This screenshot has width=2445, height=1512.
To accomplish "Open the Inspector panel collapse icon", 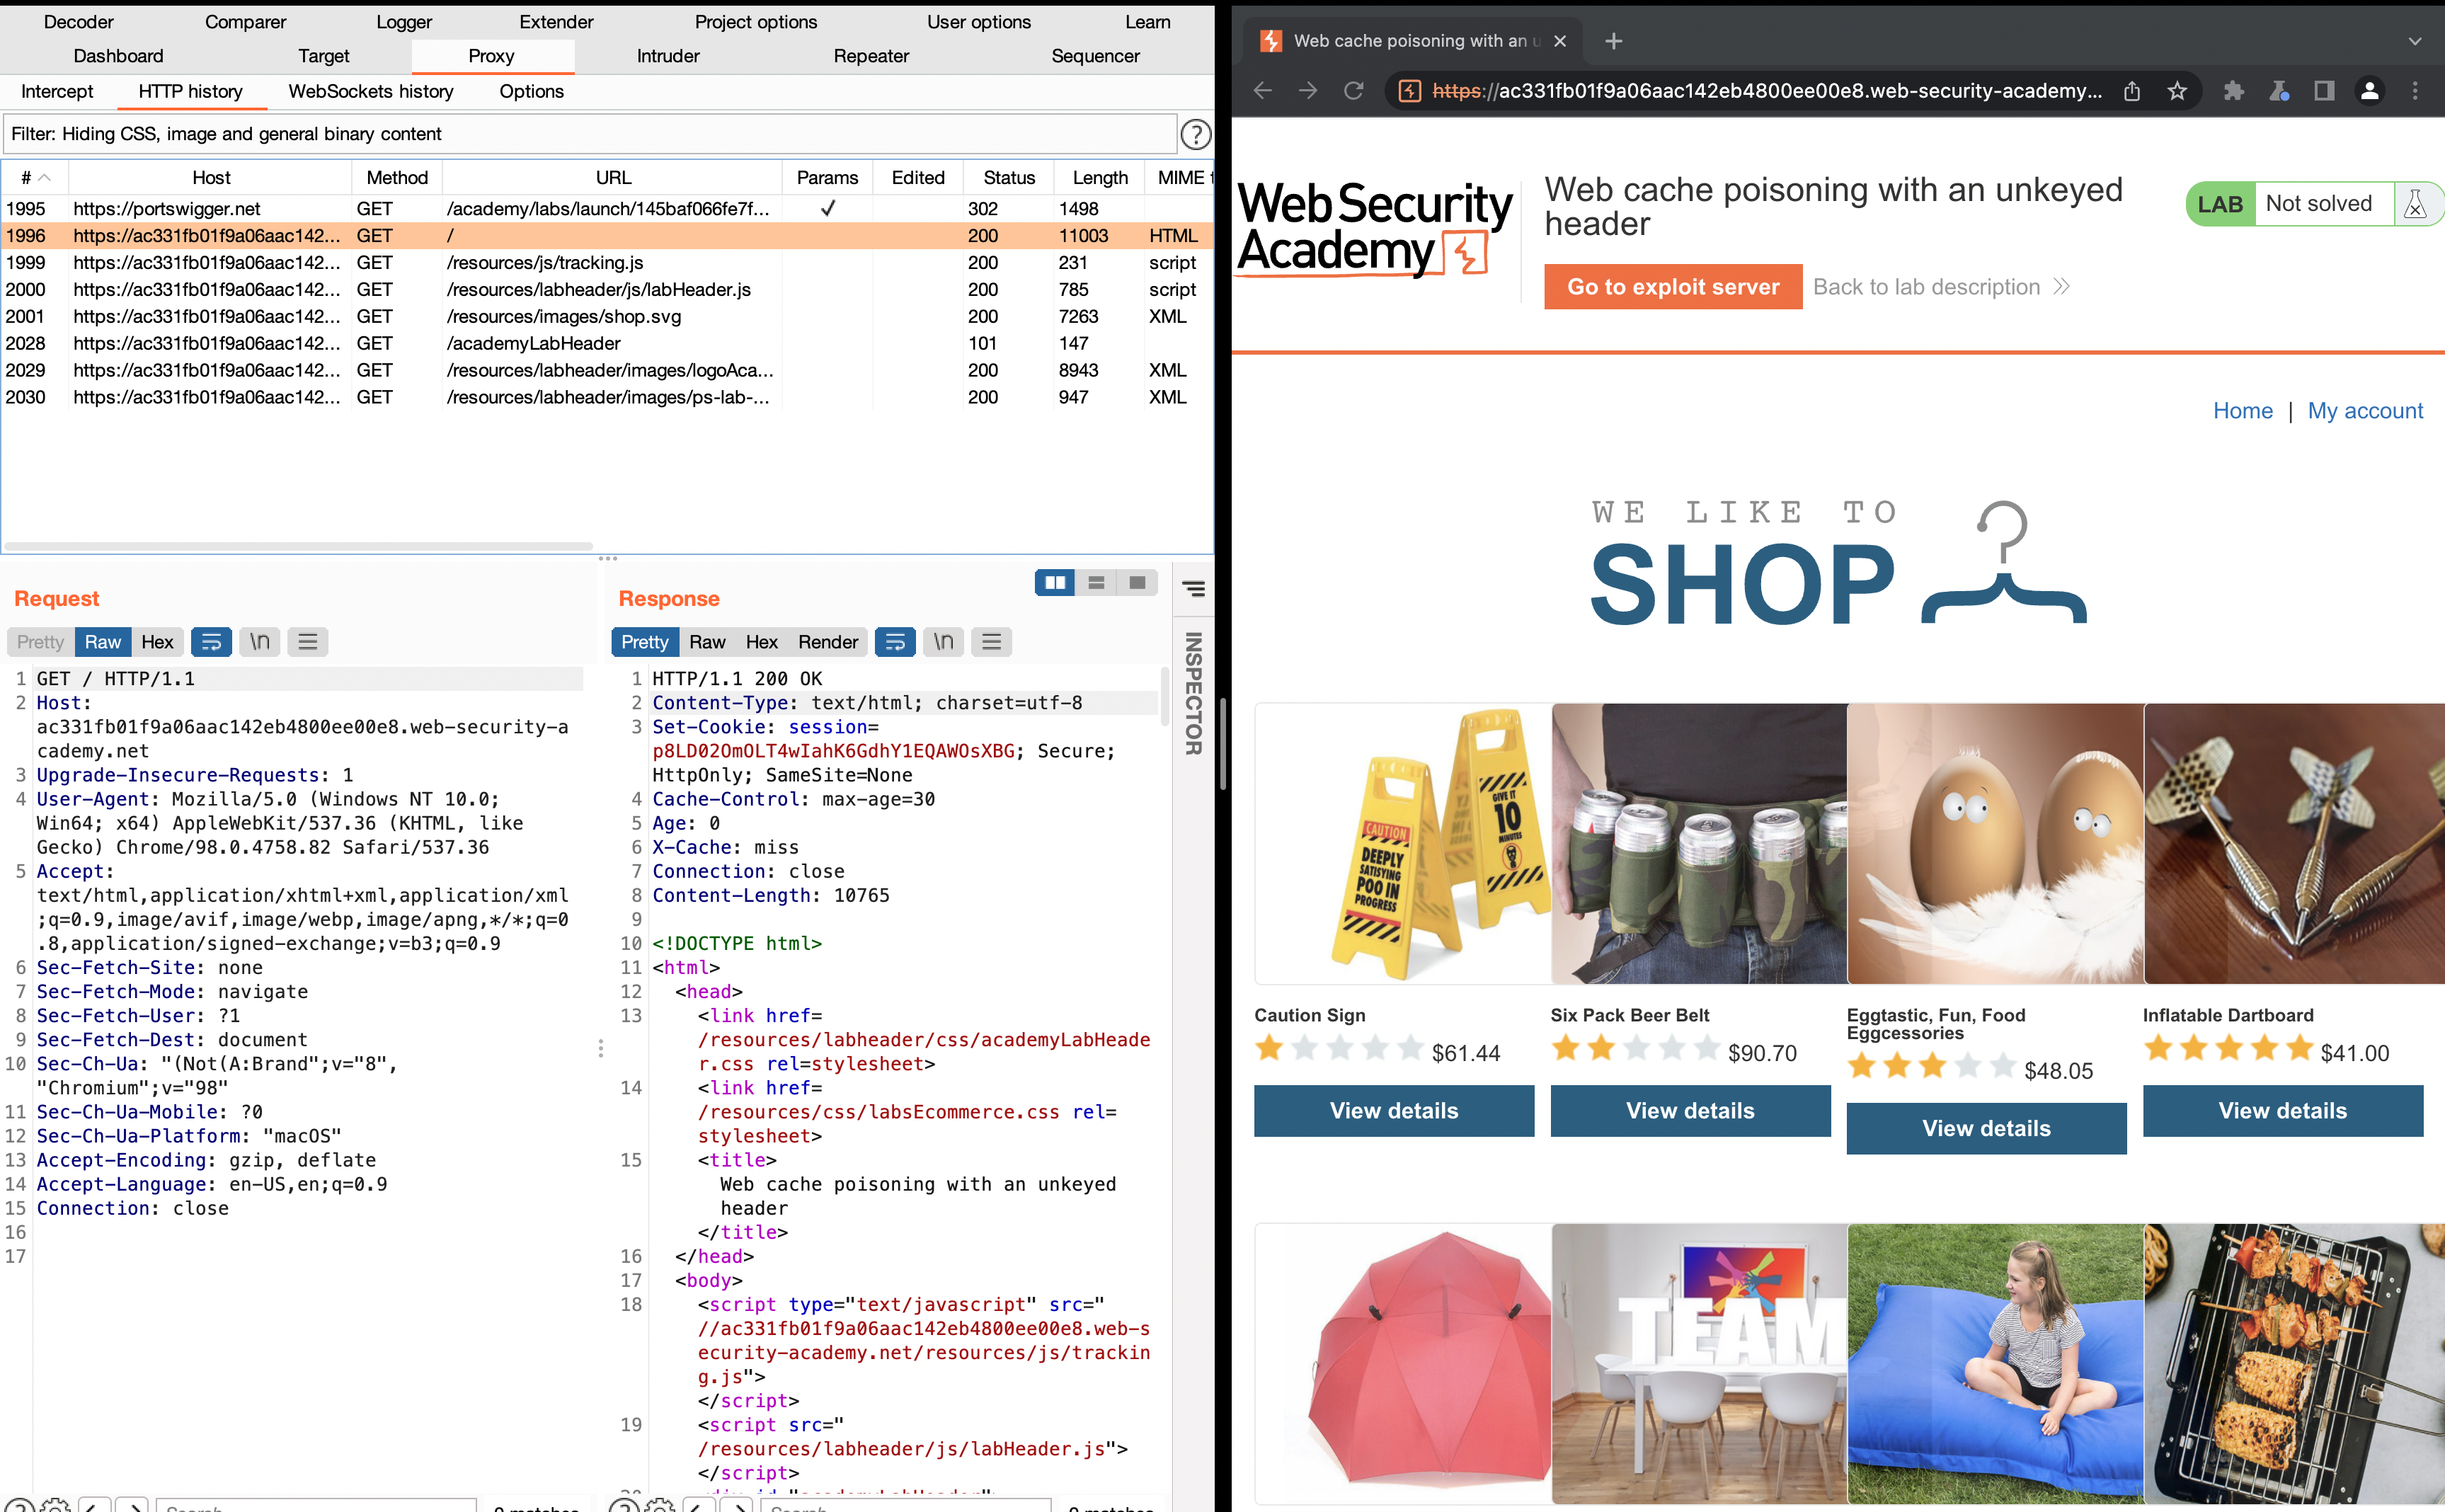I will click(x=1193, y=588).
